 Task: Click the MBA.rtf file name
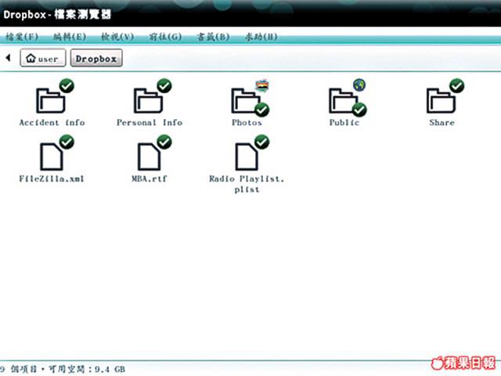(x=150, y=179)
